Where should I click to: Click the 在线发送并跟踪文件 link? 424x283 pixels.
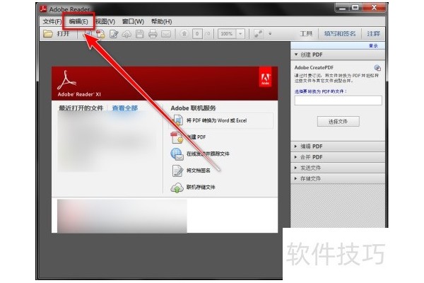coord(208,154)
